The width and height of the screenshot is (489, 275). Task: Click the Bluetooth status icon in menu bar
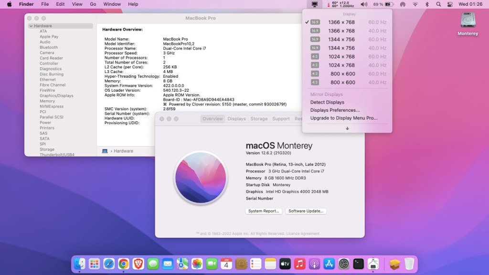point(427,4)
